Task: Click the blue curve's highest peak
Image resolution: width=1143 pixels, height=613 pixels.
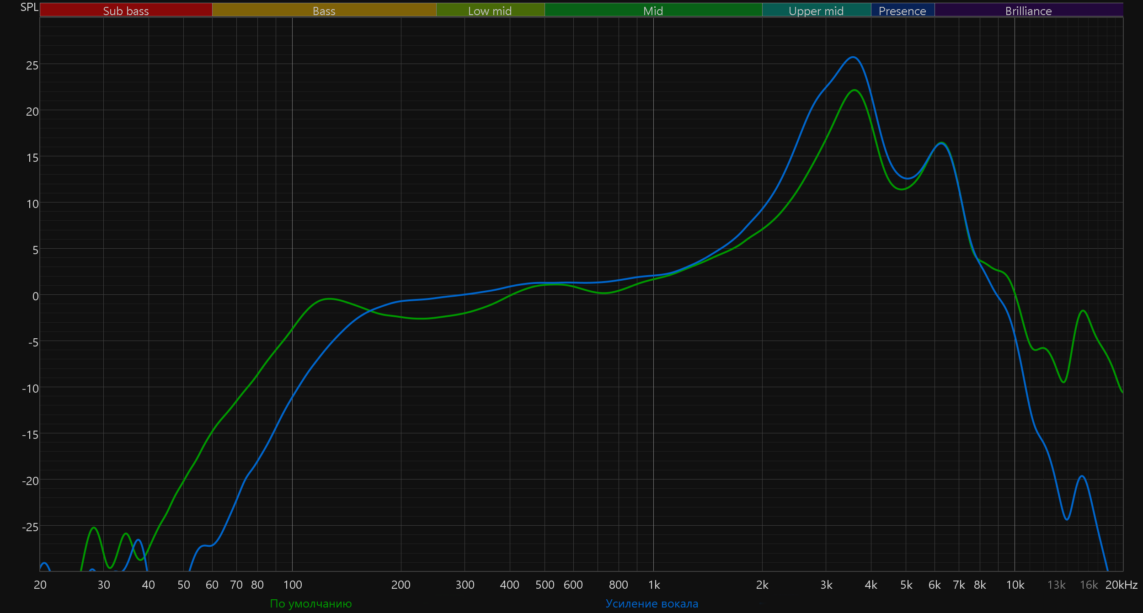Action: tap(853, 57)
